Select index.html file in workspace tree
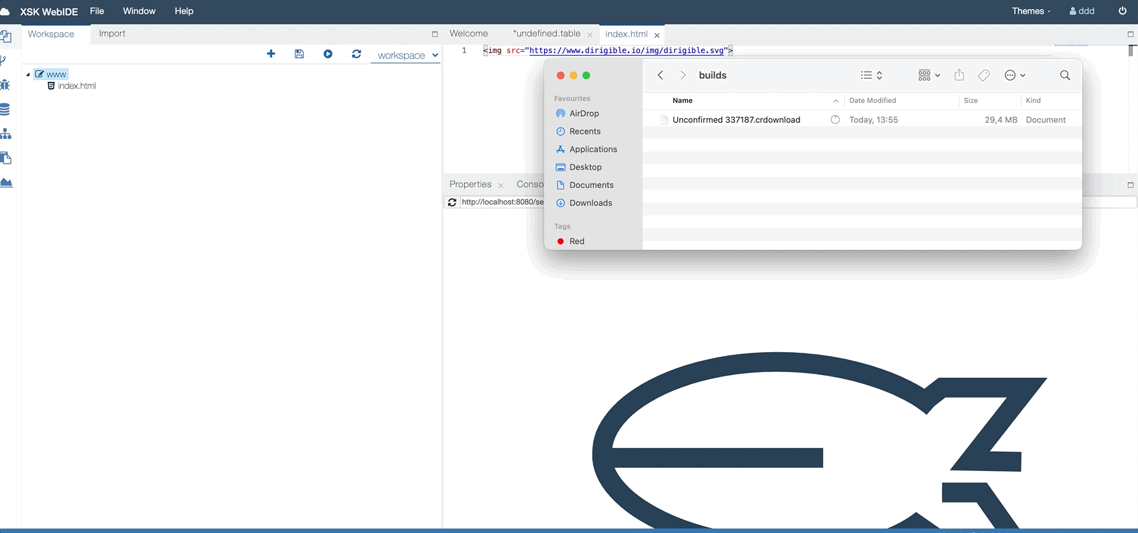This screenshot has width=1138, height=533. (x=72, y=86)
